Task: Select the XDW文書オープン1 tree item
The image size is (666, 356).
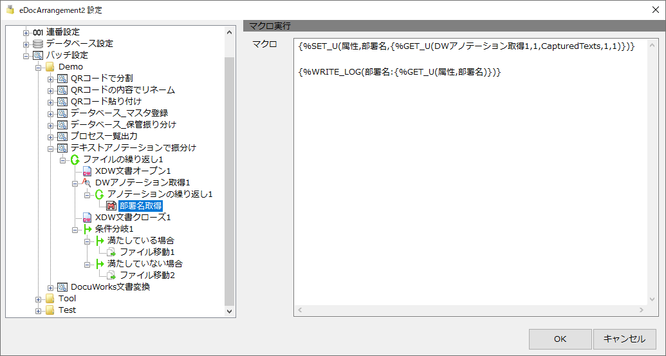Action: pyautogui.click(x=133, y=171)
